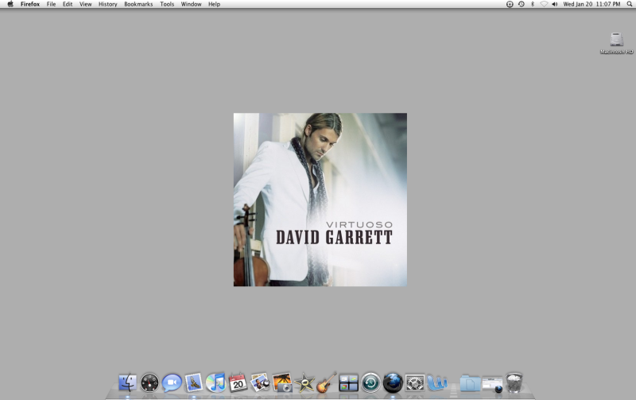Launch Dashboard gauge icon in Dock

[x=149, y=383]
